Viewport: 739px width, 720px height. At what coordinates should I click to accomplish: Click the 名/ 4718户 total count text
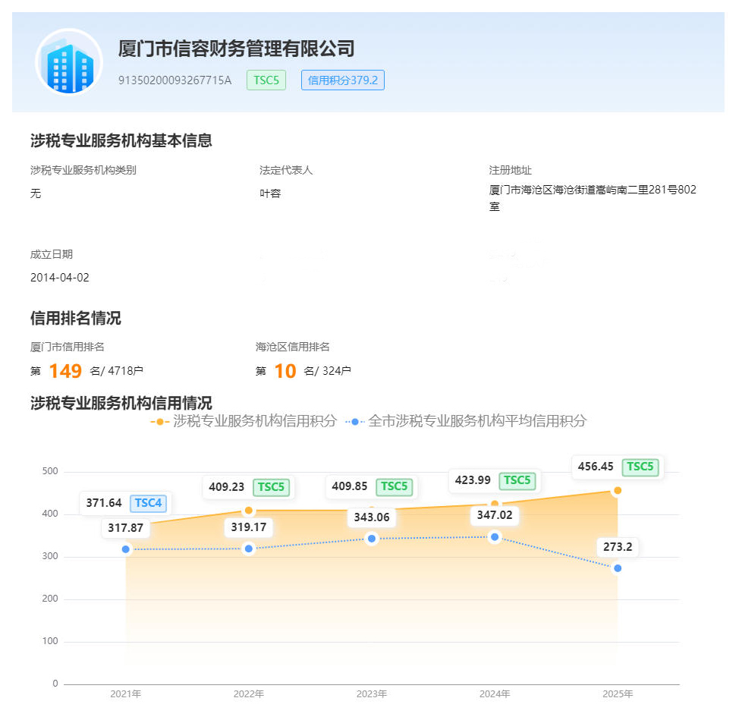point(116,371)
